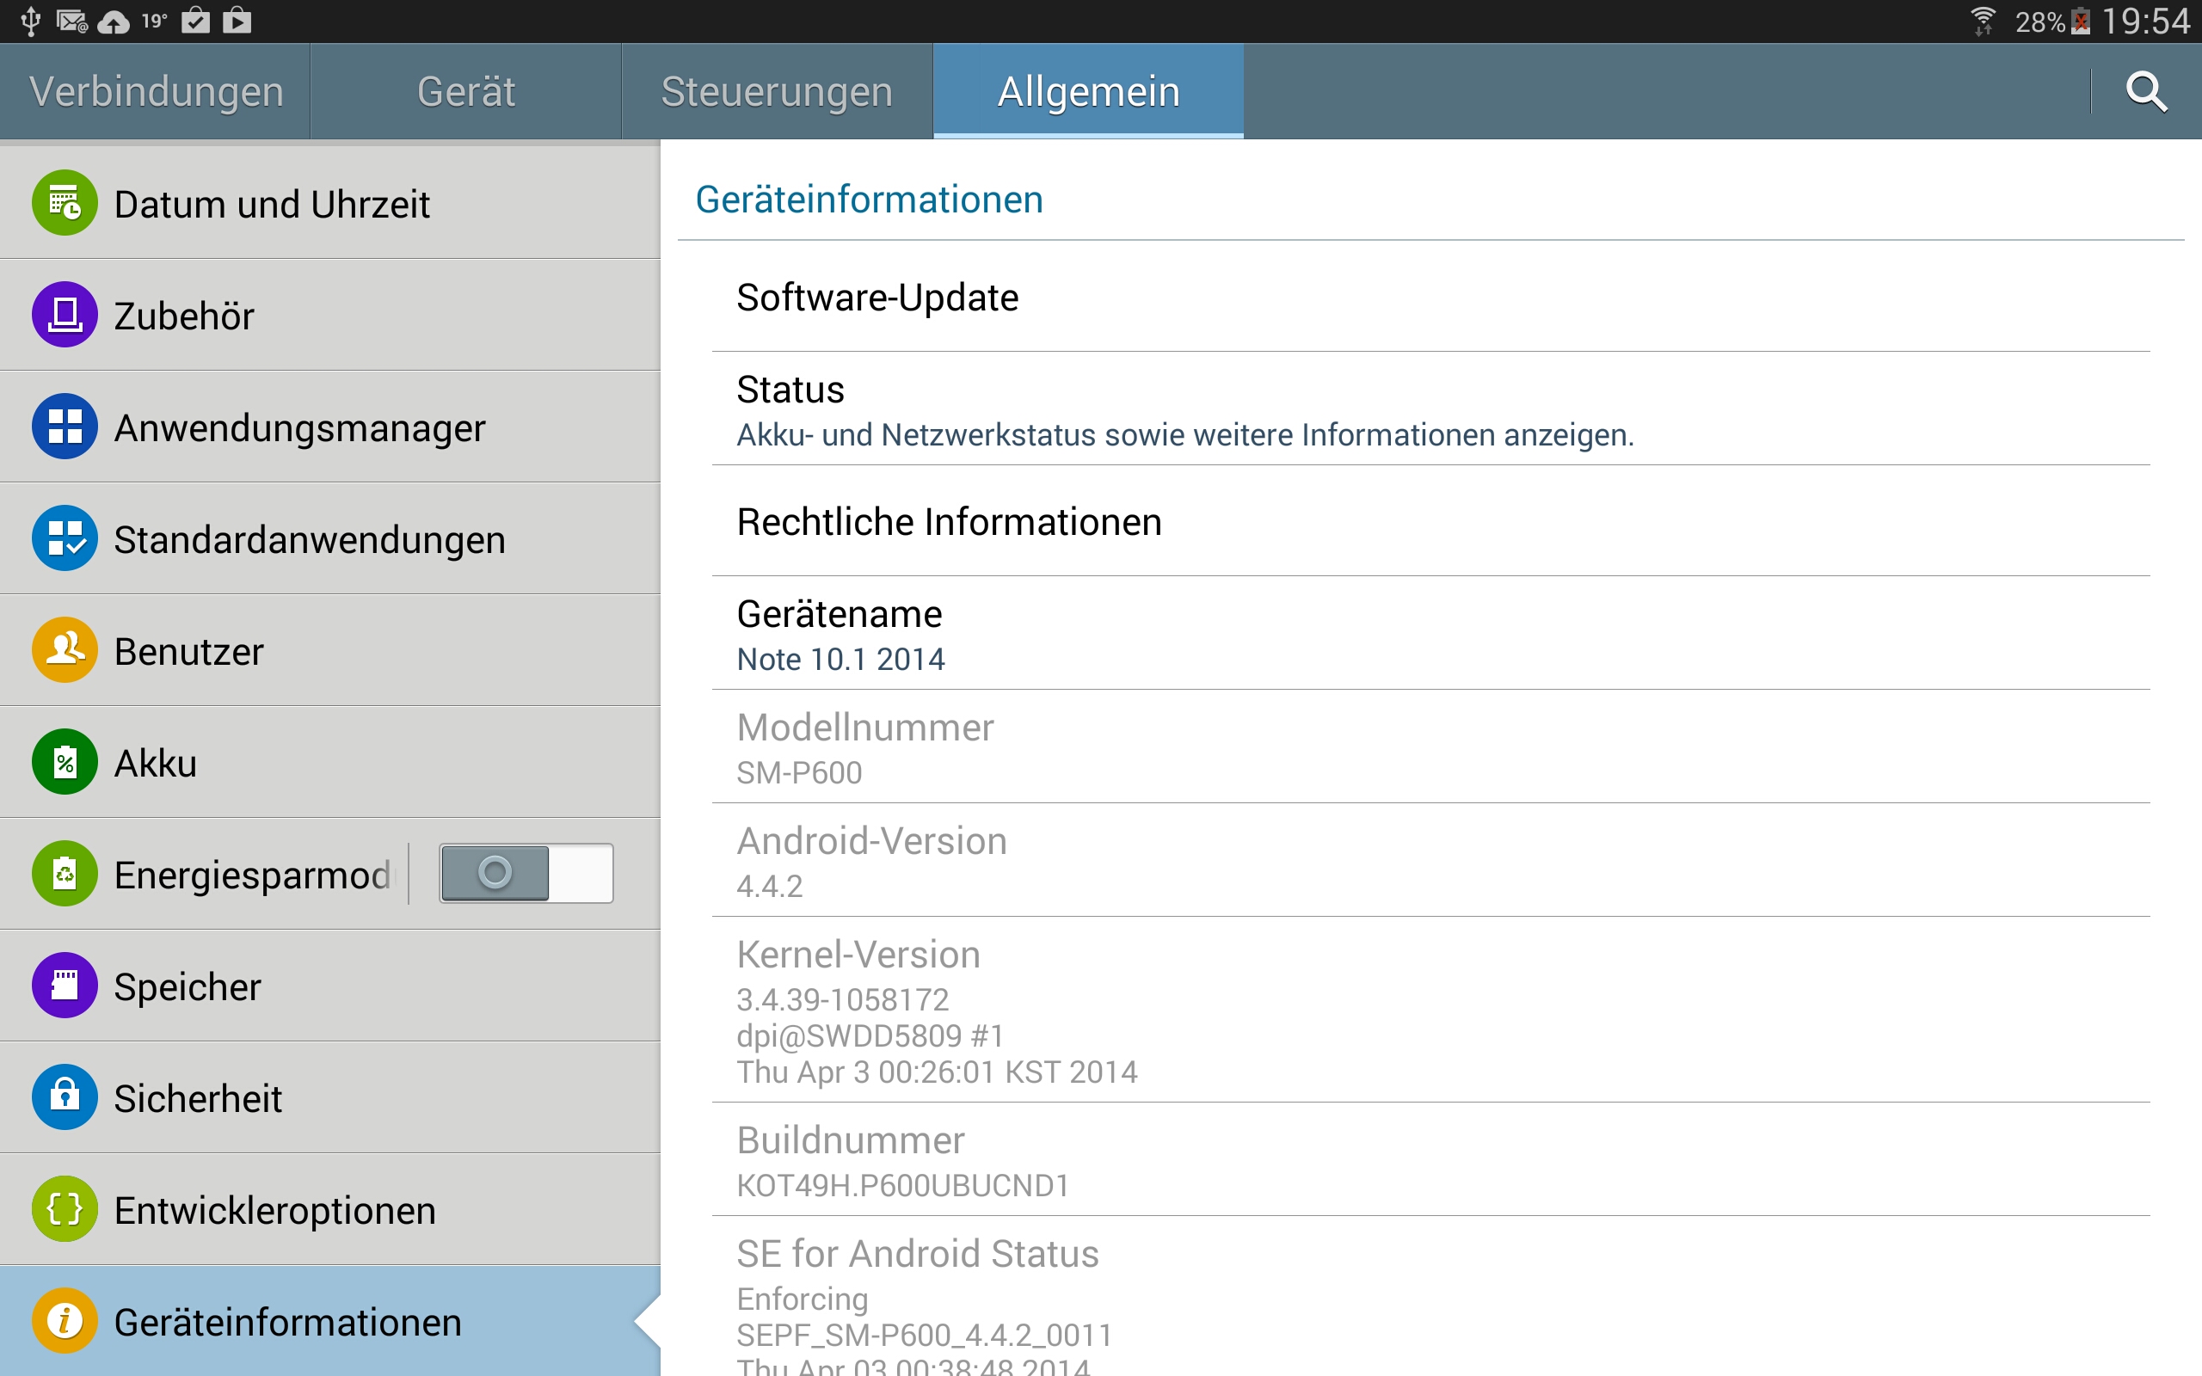Tap the Energiesparmodus recycle battery icon

pyautogui.click(x=65, y=874)
